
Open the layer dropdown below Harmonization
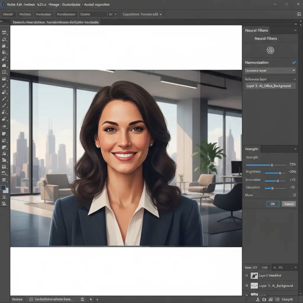point(270,70)
